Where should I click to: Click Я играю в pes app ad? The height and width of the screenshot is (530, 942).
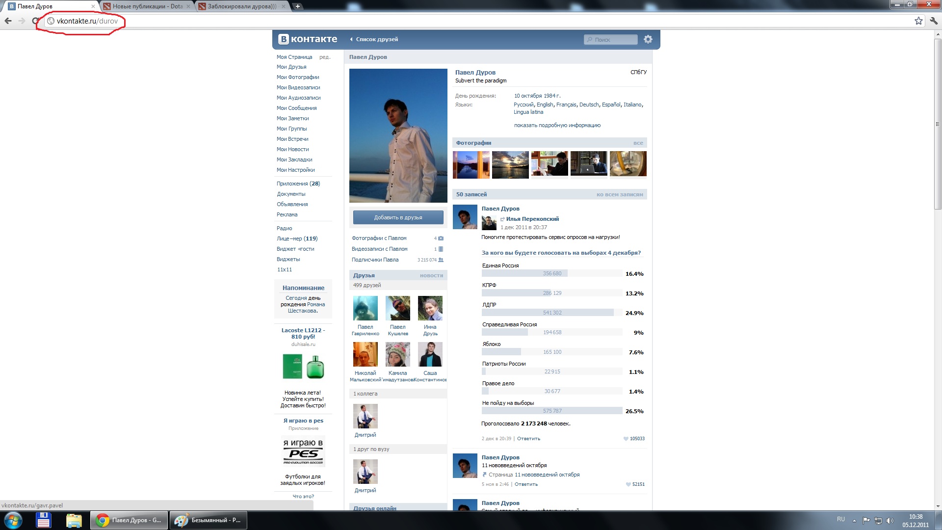pos(303,421)
